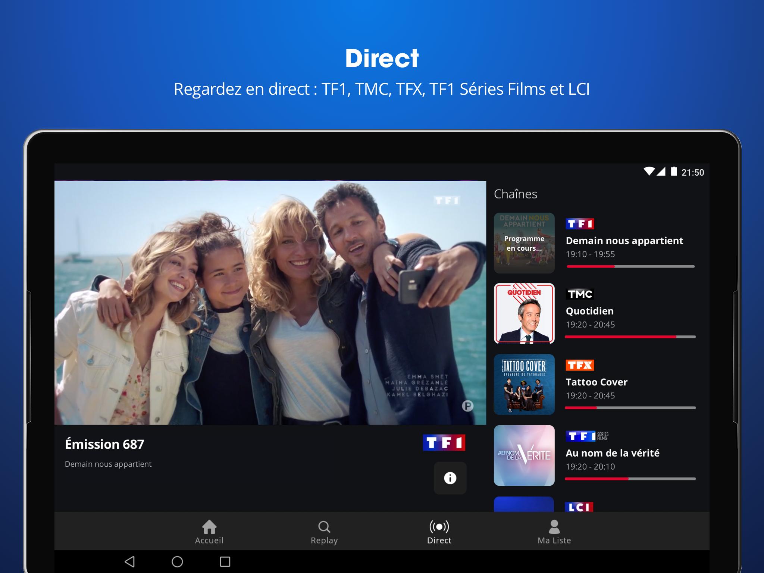The image size is (764, 573).
Task: Click the LCI channel logo
Action: click(579, 507)
